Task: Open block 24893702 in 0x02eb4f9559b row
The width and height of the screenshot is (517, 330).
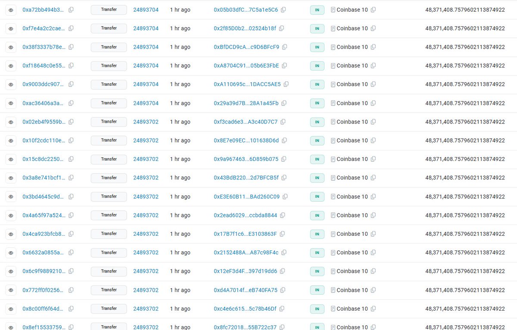Action: point(146,122)
